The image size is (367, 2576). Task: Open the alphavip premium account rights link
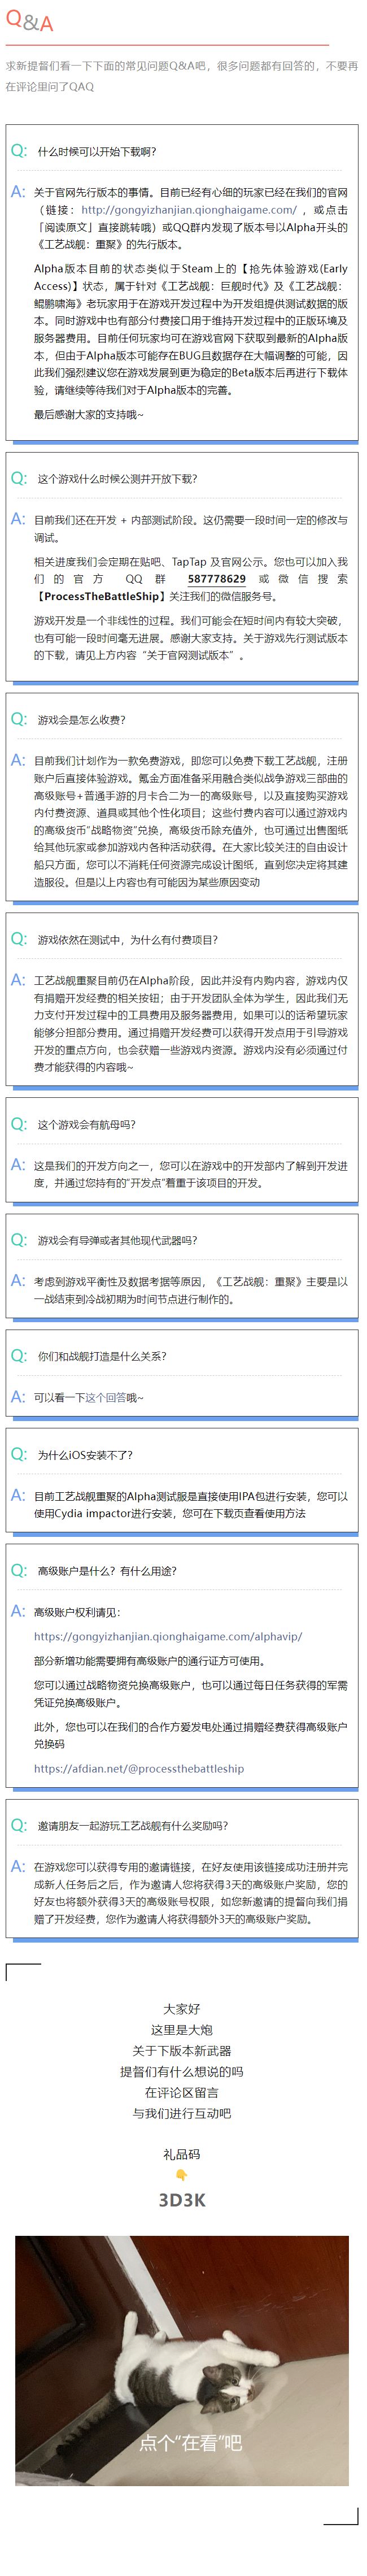(167, 1636)
